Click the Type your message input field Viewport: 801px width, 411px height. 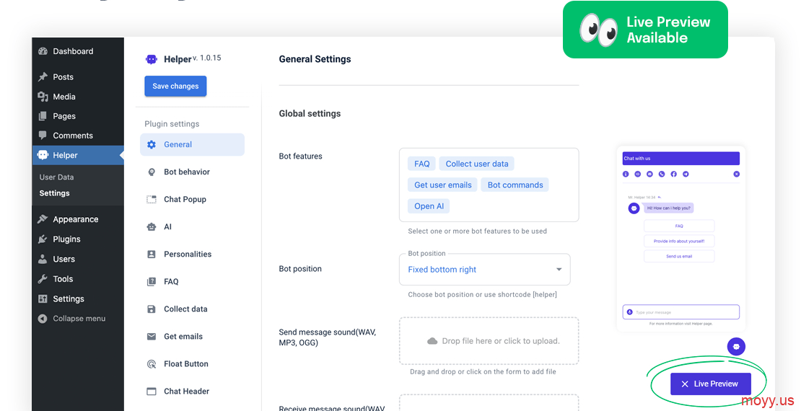click(x=682, y=312)
